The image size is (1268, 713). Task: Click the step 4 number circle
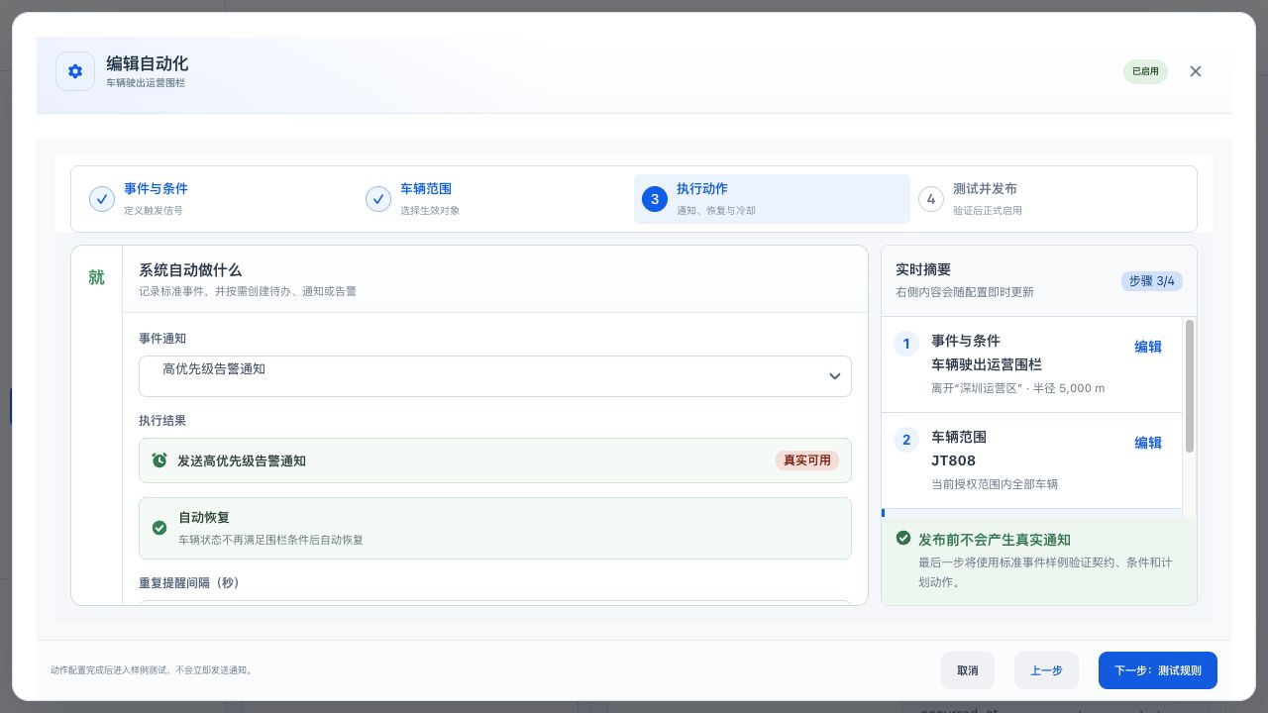[930, 199]
